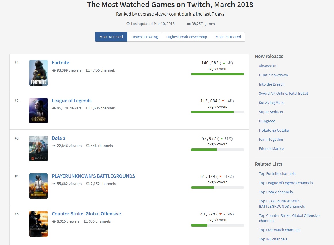This screenshot has height=245, width=334.
Task: Click the 93,399 viewers count
Action: pyautogui.click(x=69, y=70)
